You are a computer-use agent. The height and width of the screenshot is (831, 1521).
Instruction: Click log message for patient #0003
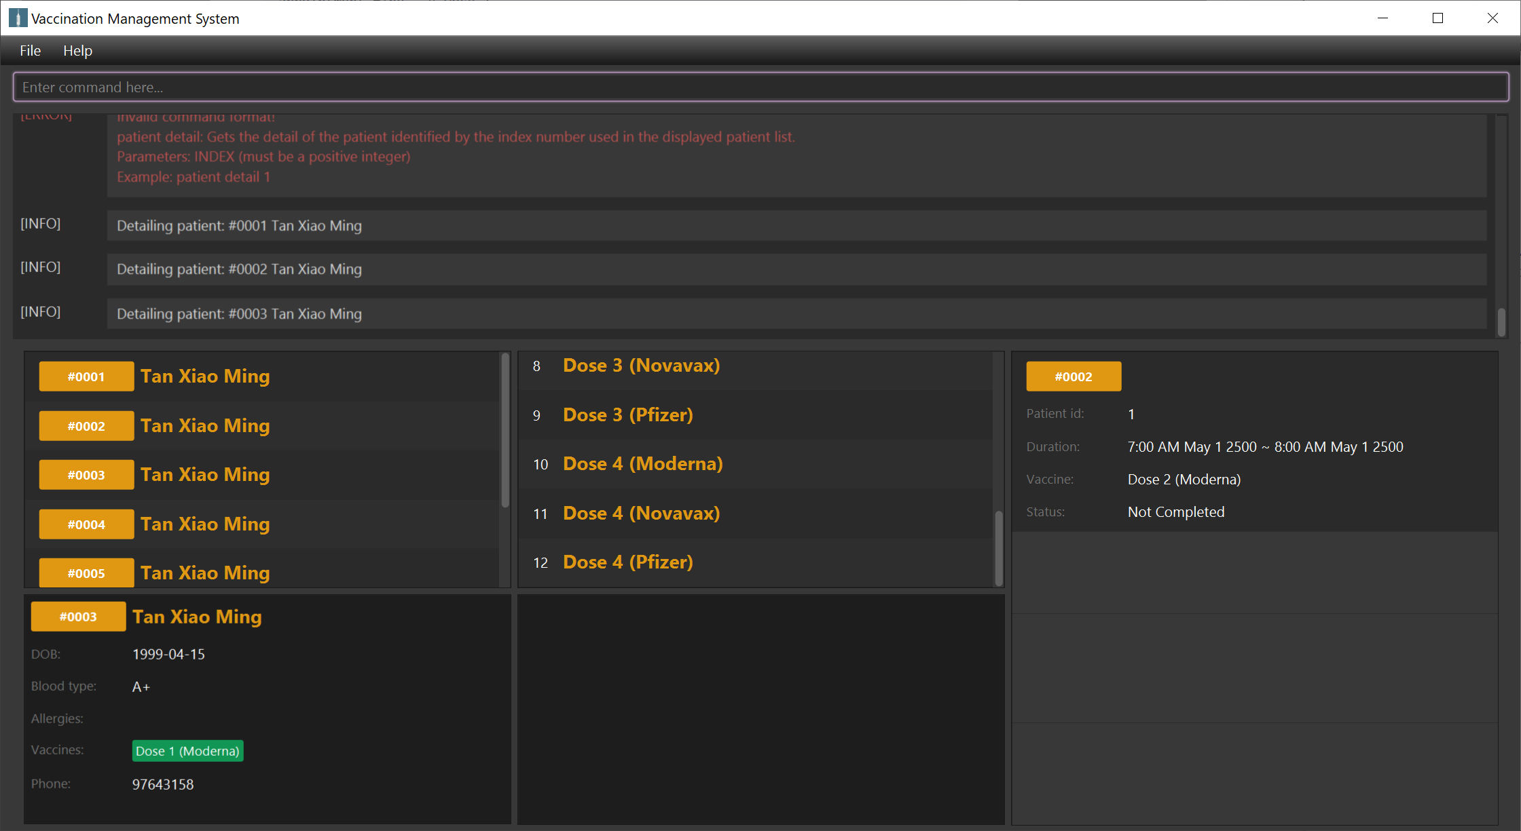239,314
